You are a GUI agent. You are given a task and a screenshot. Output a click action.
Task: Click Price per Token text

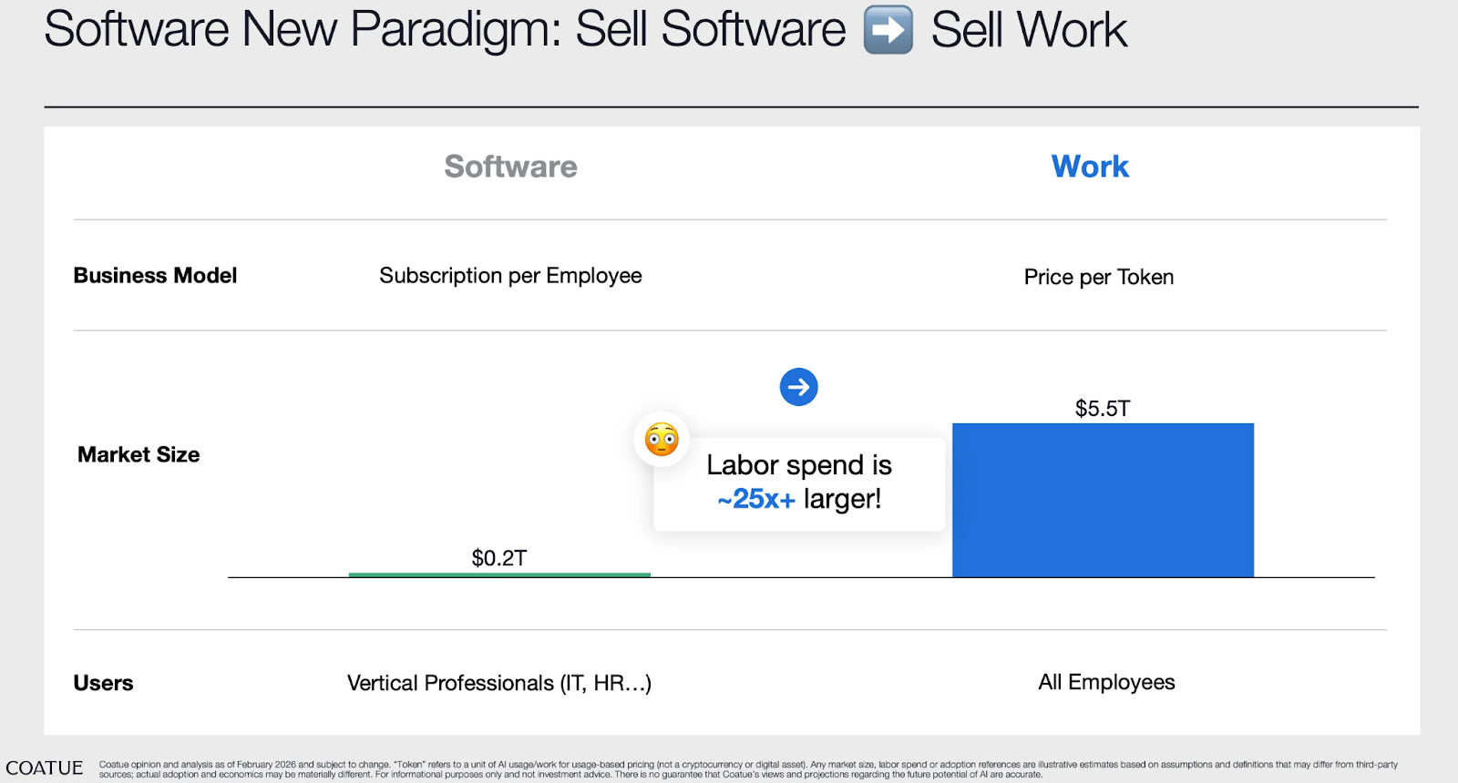pyautogui.click(x=1099, y=277)
